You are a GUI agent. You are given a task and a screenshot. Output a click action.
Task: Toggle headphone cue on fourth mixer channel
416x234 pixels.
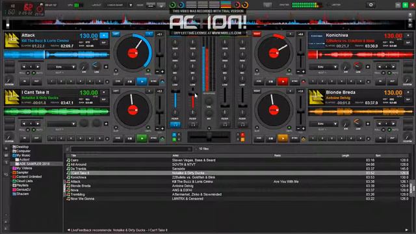[x=242, y=124]
